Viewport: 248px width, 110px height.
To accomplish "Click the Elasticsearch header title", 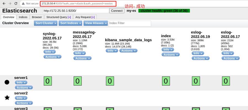I will (20, 11).
